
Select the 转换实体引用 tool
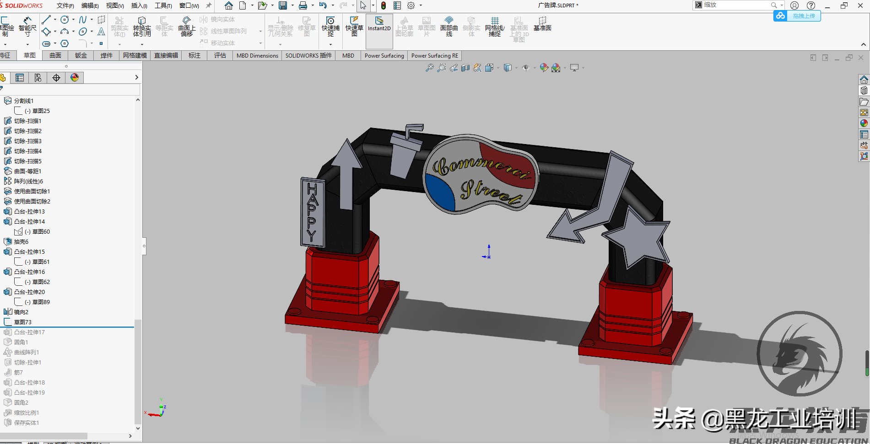click(142, 27)
